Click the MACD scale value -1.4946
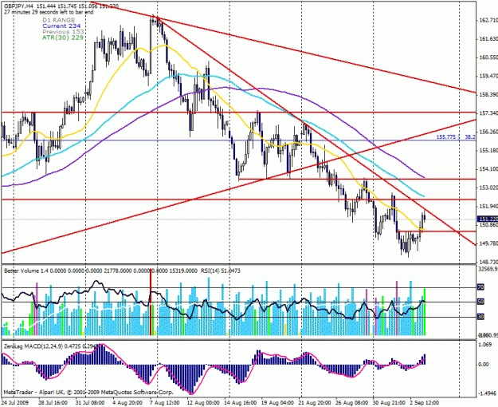 click(x=488, y=393)
